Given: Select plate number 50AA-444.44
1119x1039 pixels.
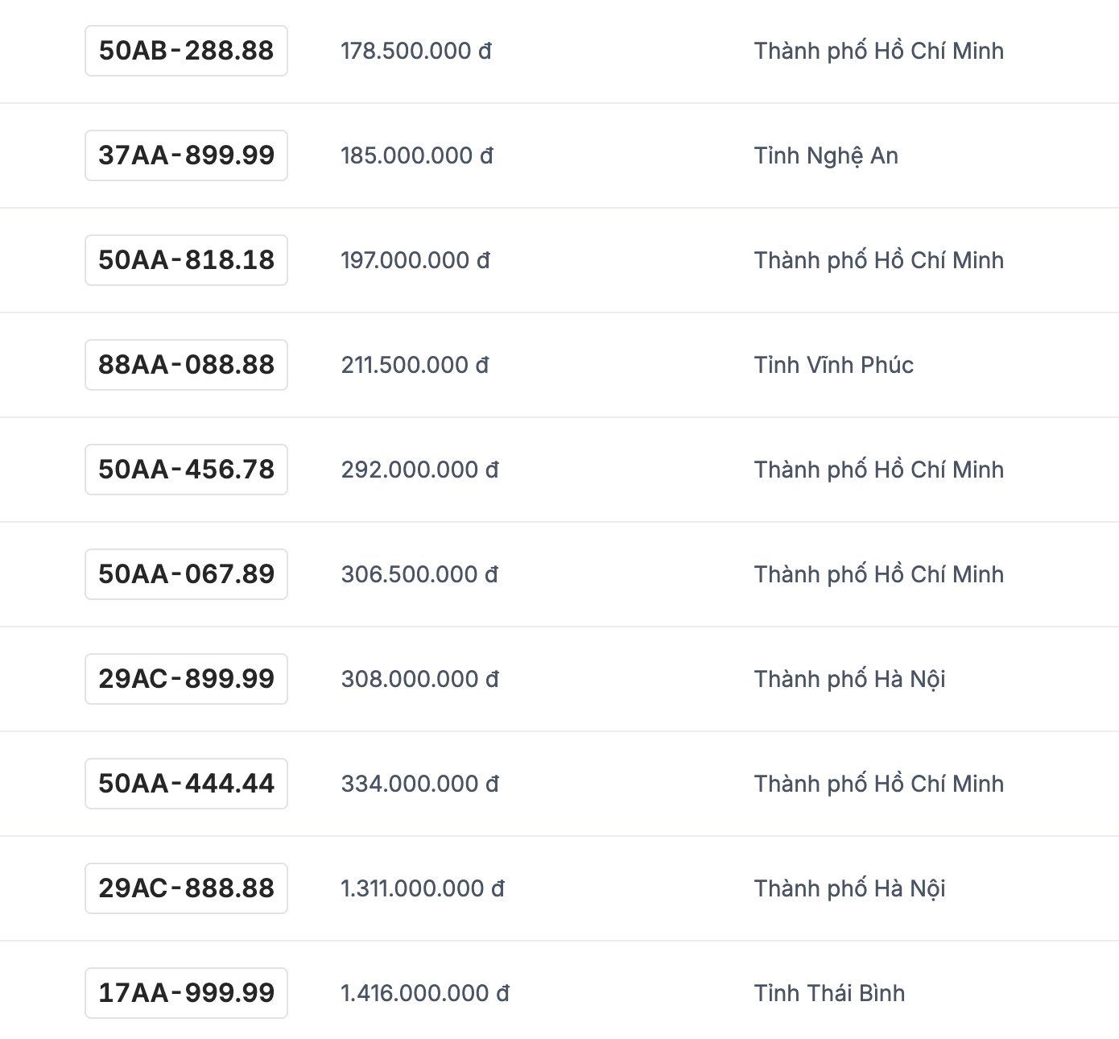Looking at the screenshot, I should pos(186,784).
